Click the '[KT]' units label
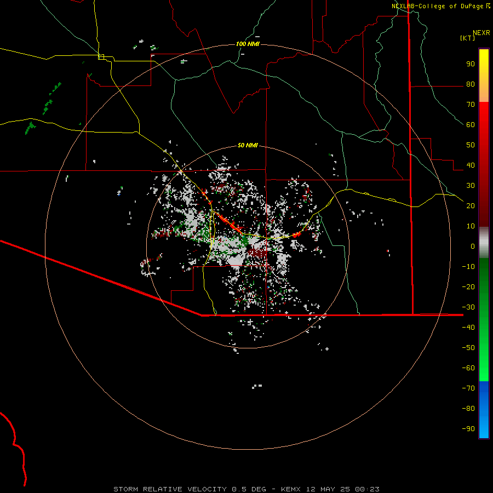 (x=467, y=38)
